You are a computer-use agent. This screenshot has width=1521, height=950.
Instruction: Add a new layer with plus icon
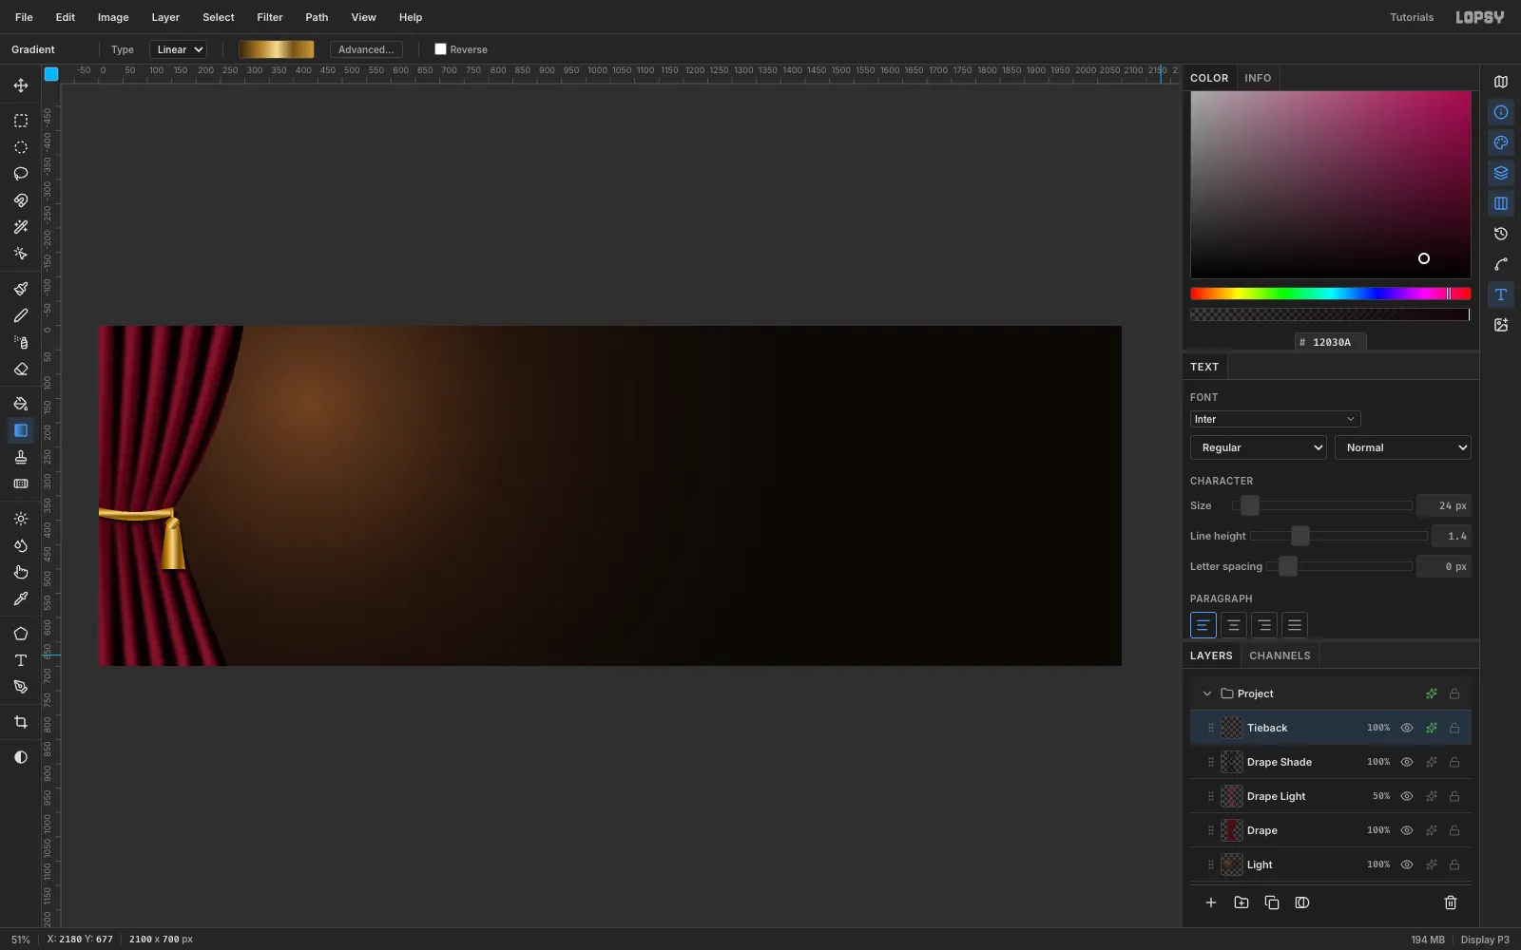[1211, 902]
